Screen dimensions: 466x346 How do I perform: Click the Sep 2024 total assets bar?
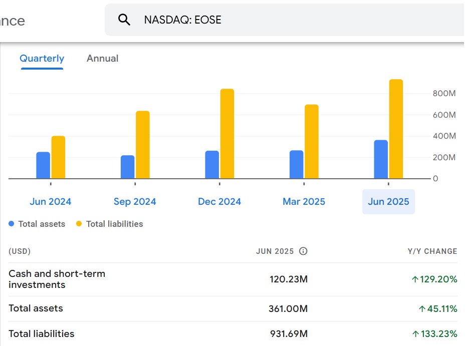tap(127, 167)
